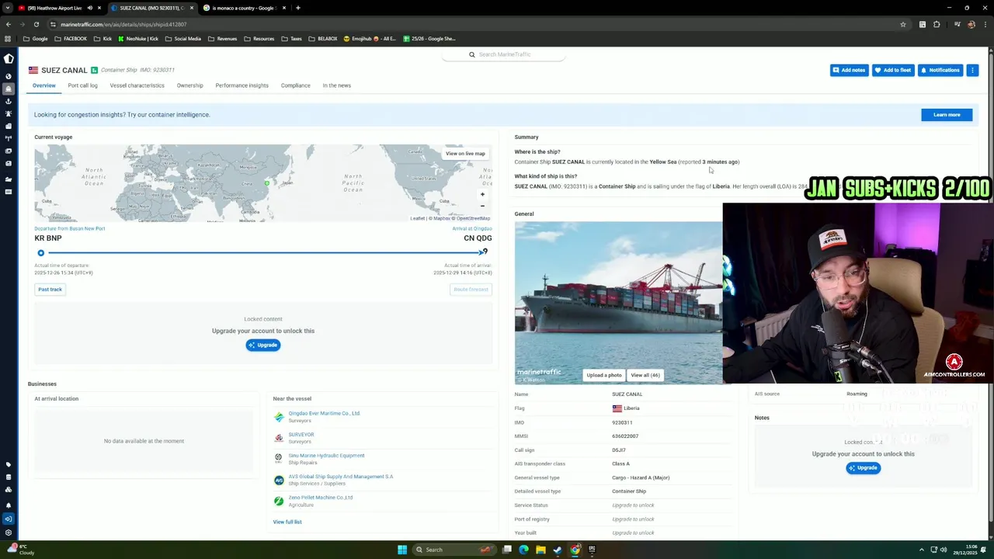Click the Past track button
The image size is (994, 559).
[50, 290]
